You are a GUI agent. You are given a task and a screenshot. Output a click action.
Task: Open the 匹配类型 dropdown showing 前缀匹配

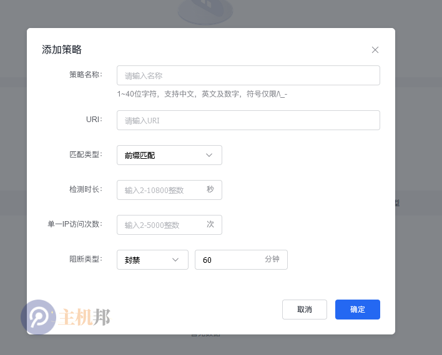169,155
